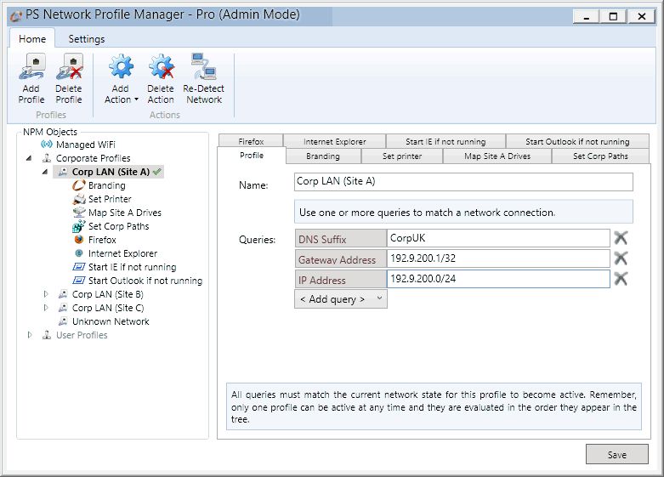Minimize the Profile Manager window
The image size is (664, 477).
tap(586, 16)
